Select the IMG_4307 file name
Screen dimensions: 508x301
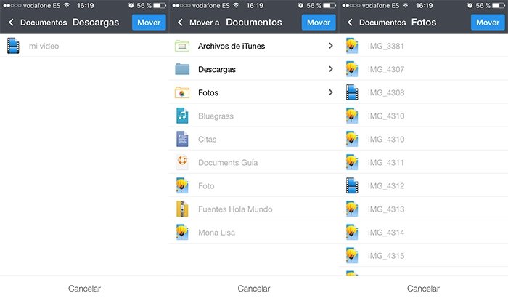(385, 70)
